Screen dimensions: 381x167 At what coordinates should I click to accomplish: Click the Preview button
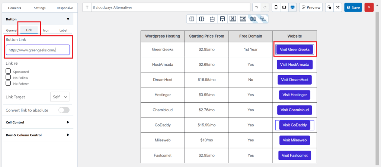[x=311, y=7]
